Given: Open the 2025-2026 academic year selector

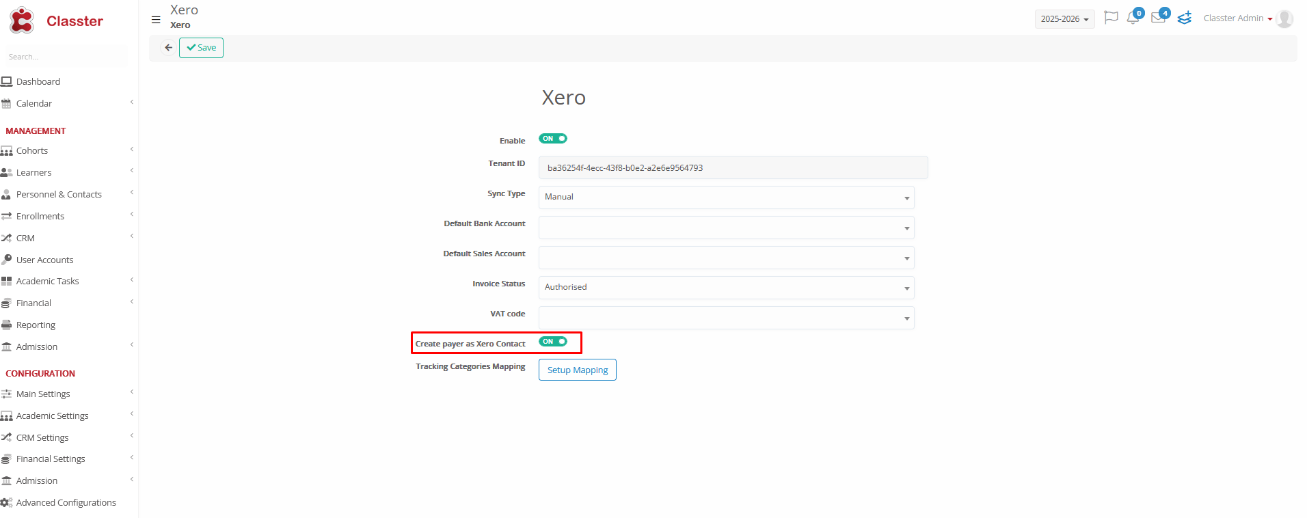Looking at the screenshot, I should coord(1064,19).
